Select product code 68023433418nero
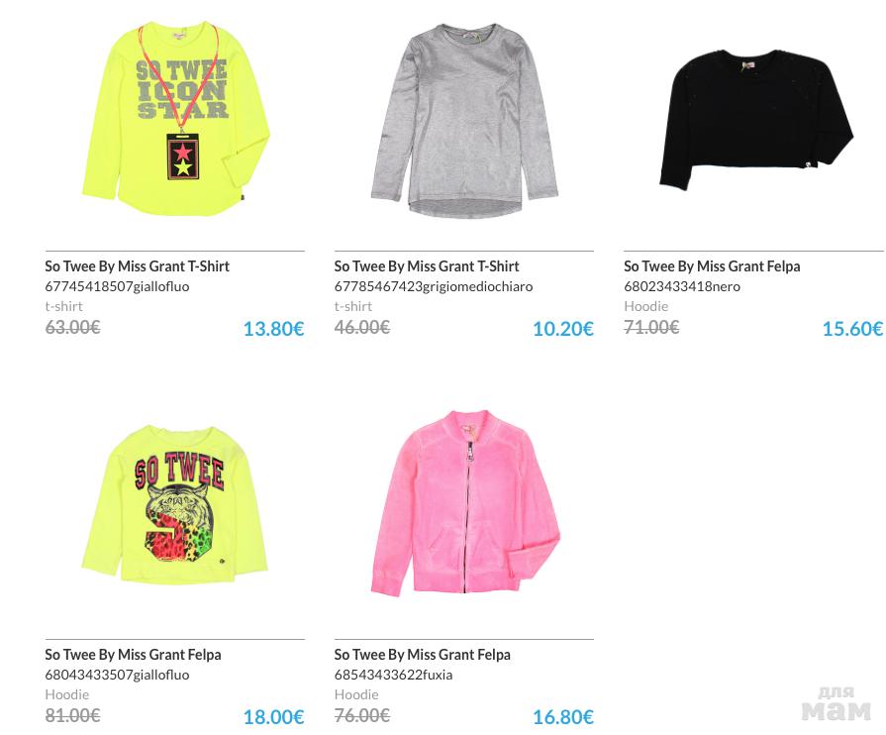Image resolution: width=886 pixels, height=735 pixels. [x=682, y=286]
